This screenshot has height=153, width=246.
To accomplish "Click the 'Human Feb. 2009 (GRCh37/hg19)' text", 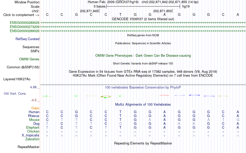I will coord(113,2).
